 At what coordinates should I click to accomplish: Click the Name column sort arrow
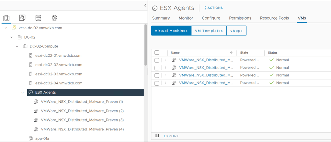coord(231,53)
